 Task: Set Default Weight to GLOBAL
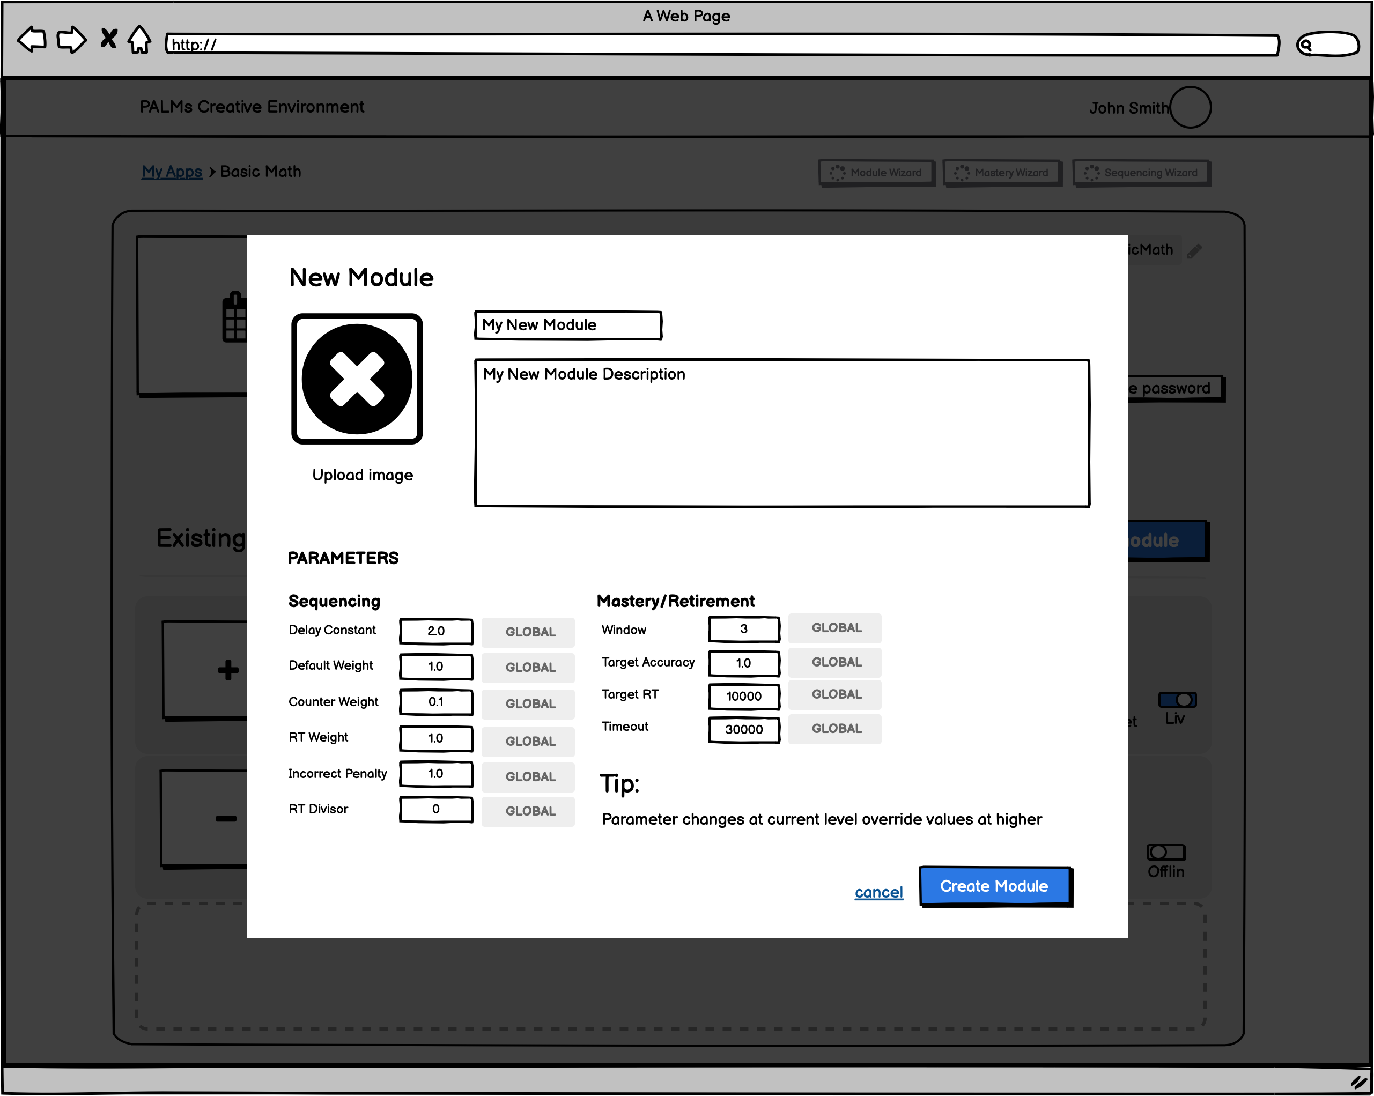click(x=528, y=668)
